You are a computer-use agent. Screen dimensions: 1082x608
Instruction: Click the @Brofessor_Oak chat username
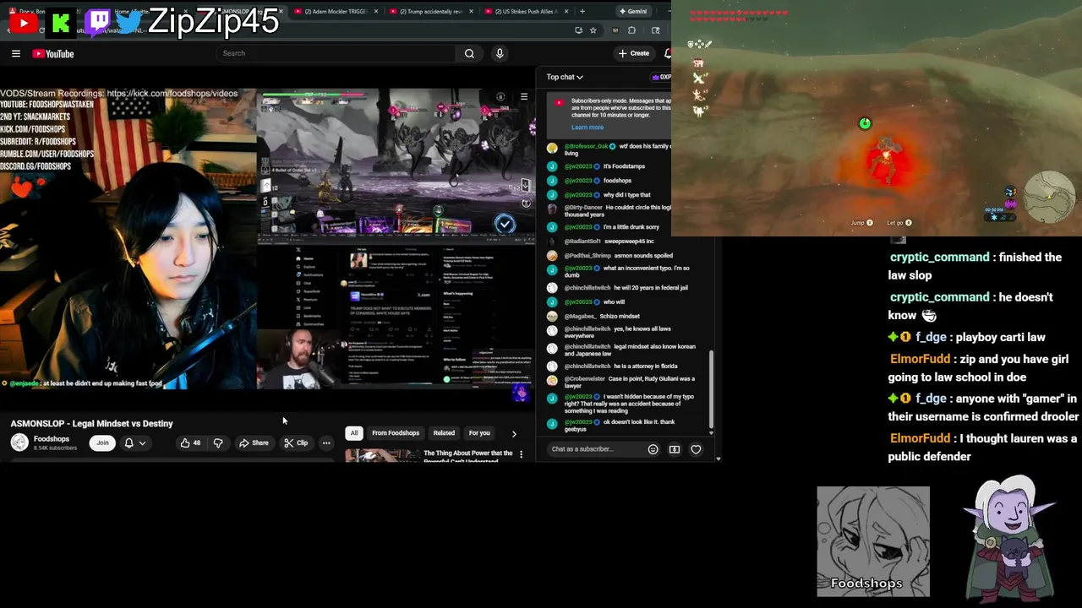[586, 146]
